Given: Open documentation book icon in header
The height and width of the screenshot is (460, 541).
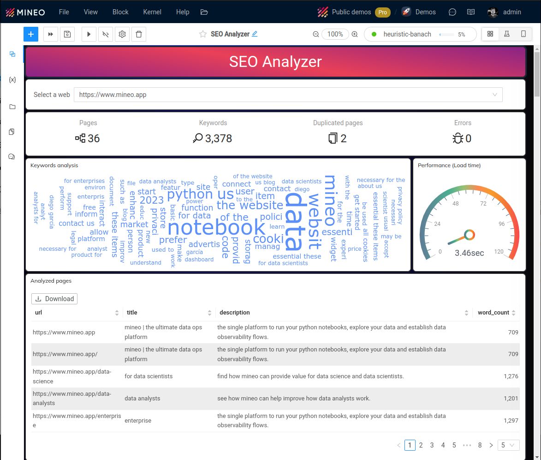Looking at the screenshot, I should coord(471,12).
